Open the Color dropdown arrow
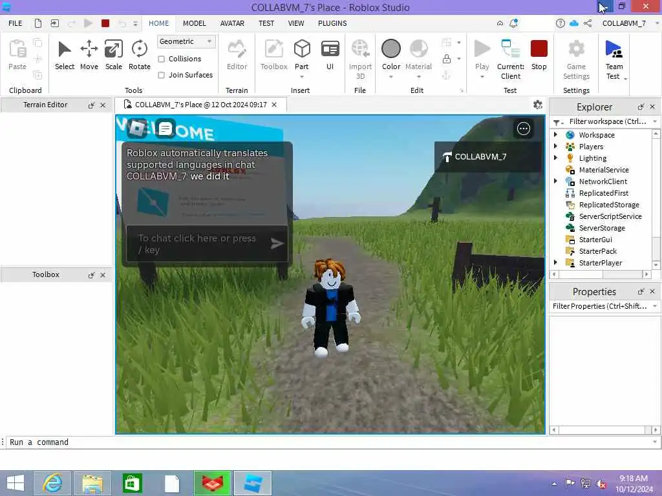 point(391,77)
